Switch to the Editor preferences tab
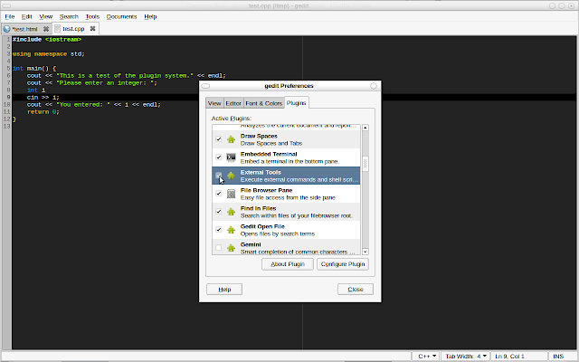The image size is (579, 362). coord(233,103)
